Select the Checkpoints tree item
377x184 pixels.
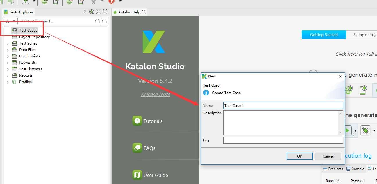click(26, 56)
